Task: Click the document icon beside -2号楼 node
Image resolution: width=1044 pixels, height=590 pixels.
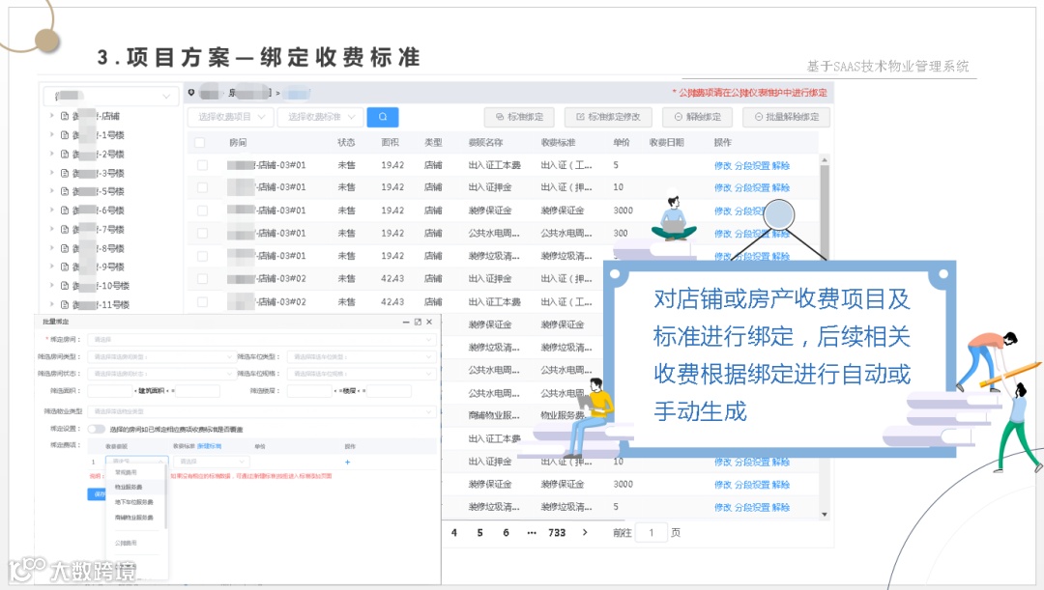Action: [65, 154]
